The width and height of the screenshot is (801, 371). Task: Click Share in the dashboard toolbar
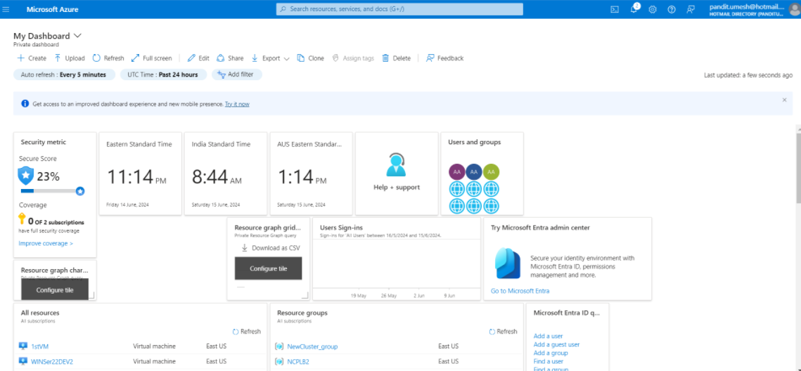(x=231, y=58)
